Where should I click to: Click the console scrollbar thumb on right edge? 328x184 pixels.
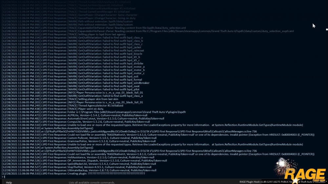point(327,29)
